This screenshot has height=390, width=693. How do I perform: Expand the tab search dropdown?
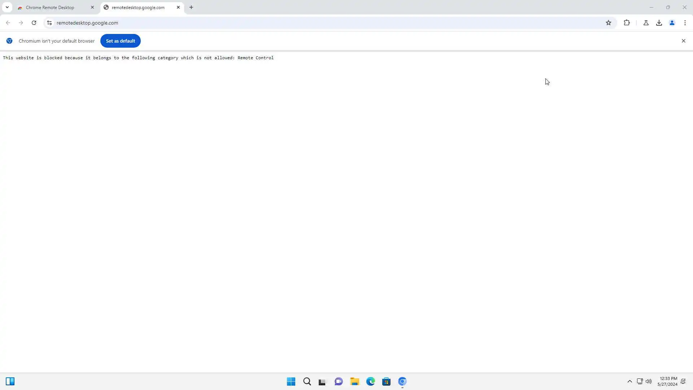point(7,7)
